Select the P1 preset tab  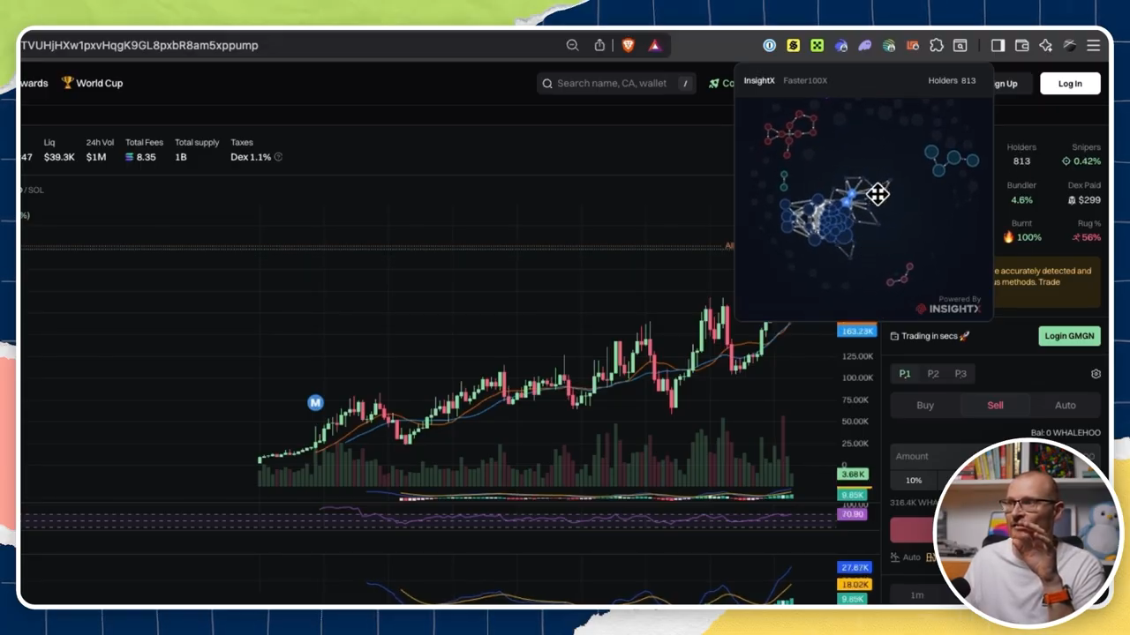coord(905,374)
